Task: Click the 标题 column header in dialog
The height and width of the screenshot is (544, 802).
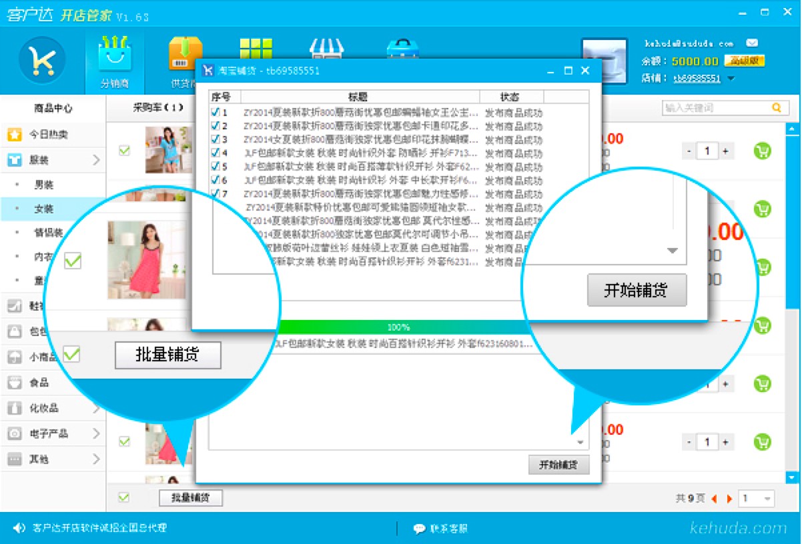Action: point(358,97)
